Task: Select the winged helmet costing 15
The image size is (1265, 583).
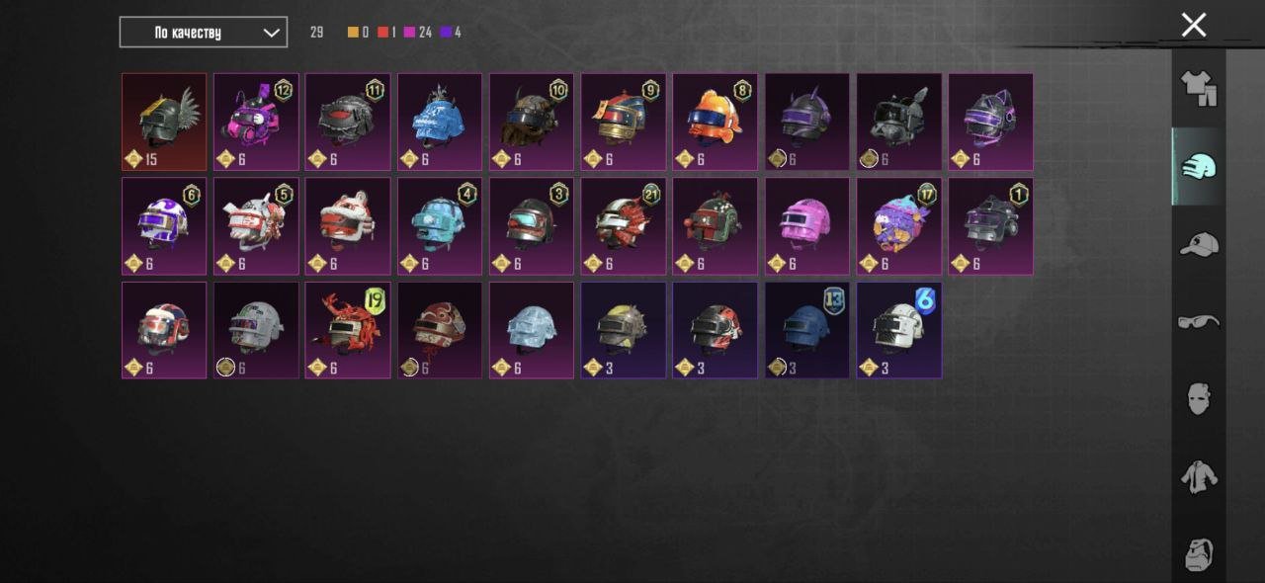Action: (x=164, y=122)
